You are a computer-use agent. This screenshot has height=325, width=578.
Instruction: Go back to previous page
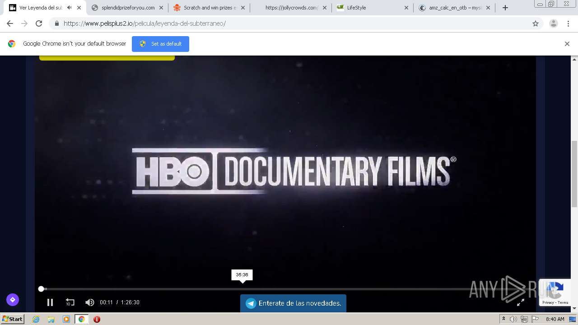[x=10, y=23]
